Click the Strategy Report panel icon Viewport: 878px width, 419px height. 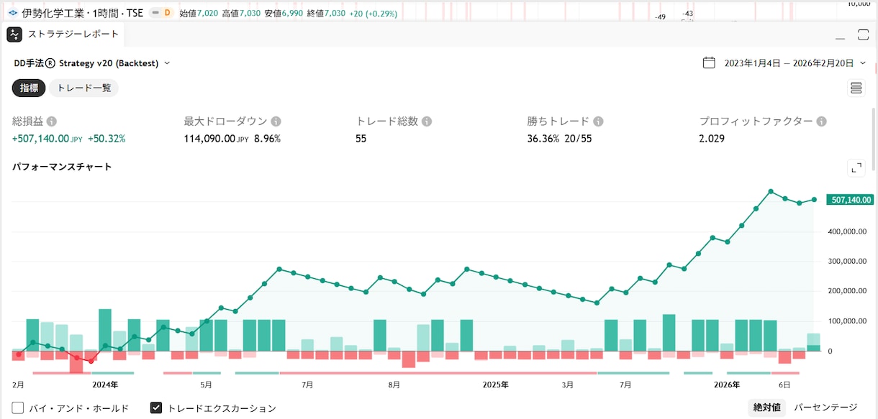coord(14,34)
